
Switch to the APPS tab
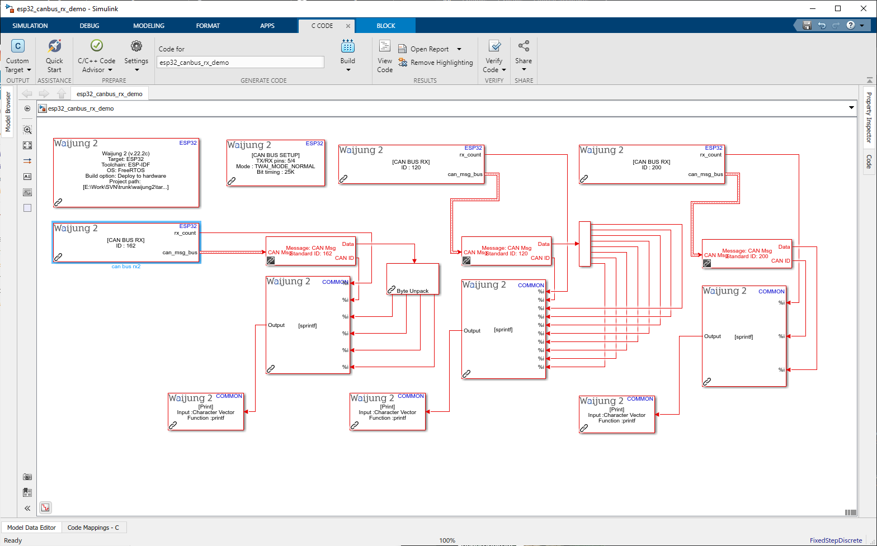pos(267,26)
